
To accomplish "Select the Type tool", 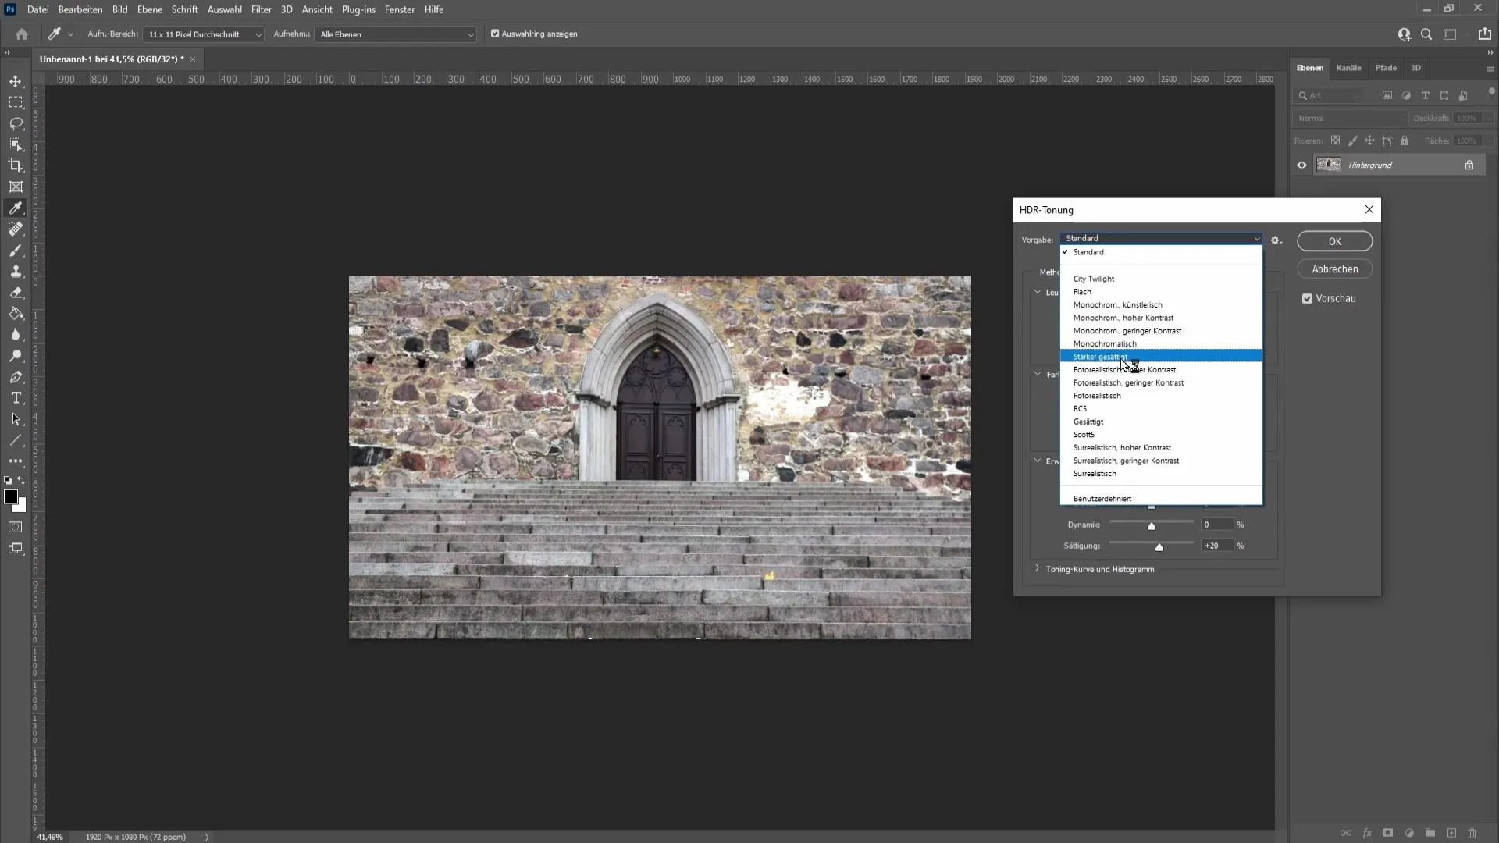I will [x=16, y=398].
